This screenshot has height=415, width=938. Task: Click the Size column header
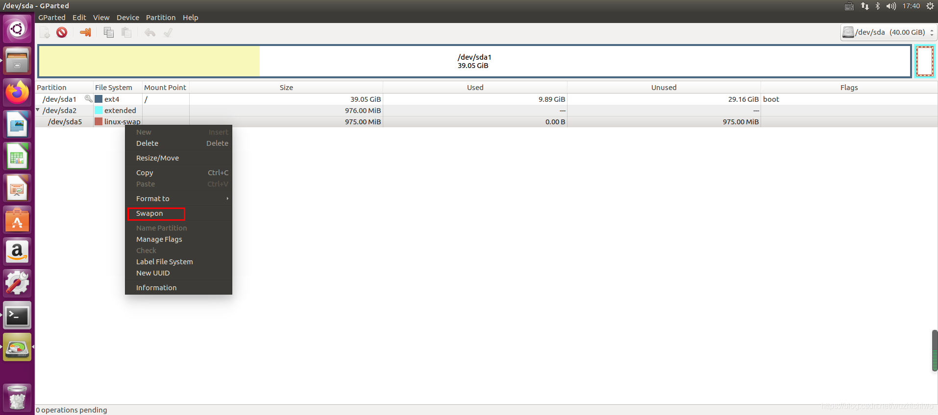[x=286, y=88]
